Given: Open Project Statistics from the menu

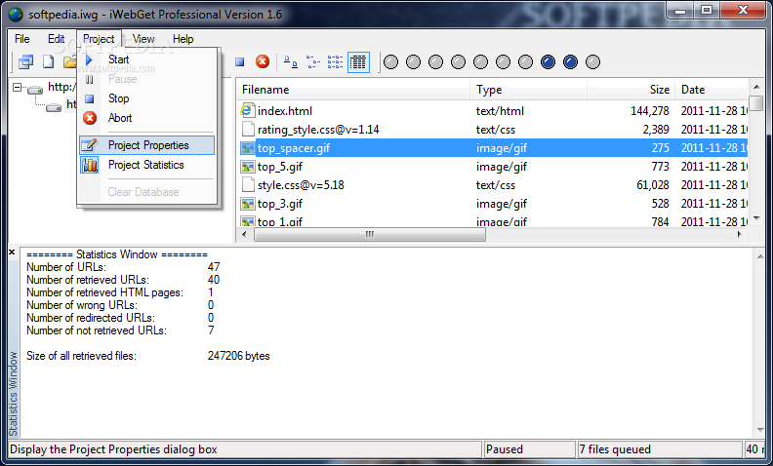Looking at the screenshot, I should point(147,165).
